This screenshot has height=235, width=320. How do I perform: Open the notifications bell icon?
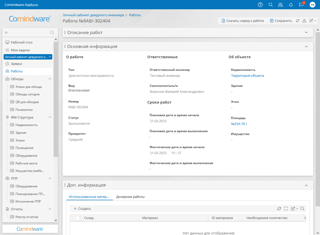pyautogui.click(x=291, y=5)
